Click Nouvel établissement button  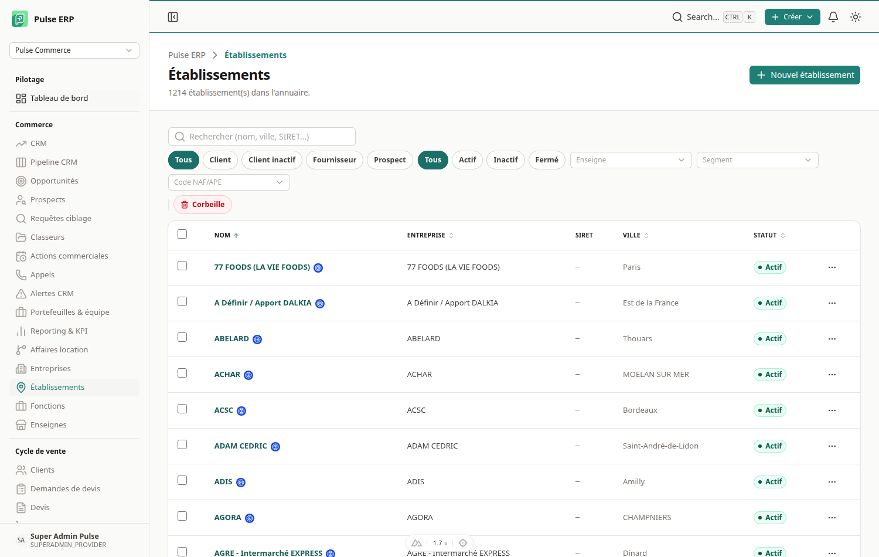(x=805, y=75)
